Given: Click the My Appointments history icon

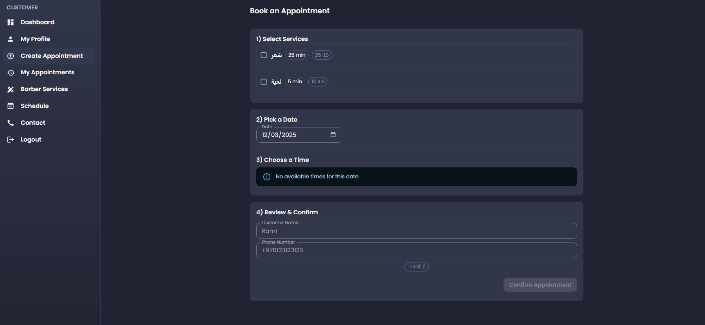Looking at the screenshot, I should (11, 72).
